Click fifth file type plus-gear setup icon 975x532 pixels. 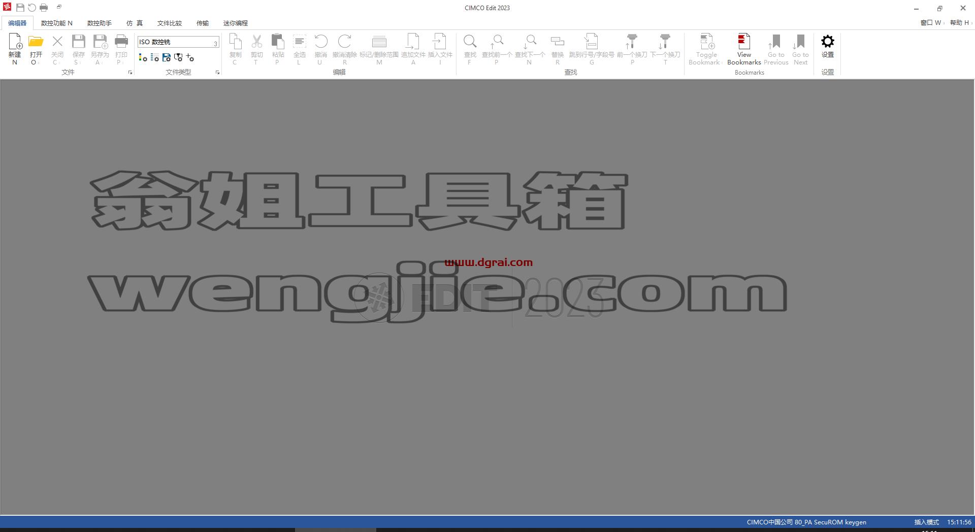(x=190, y=58)
